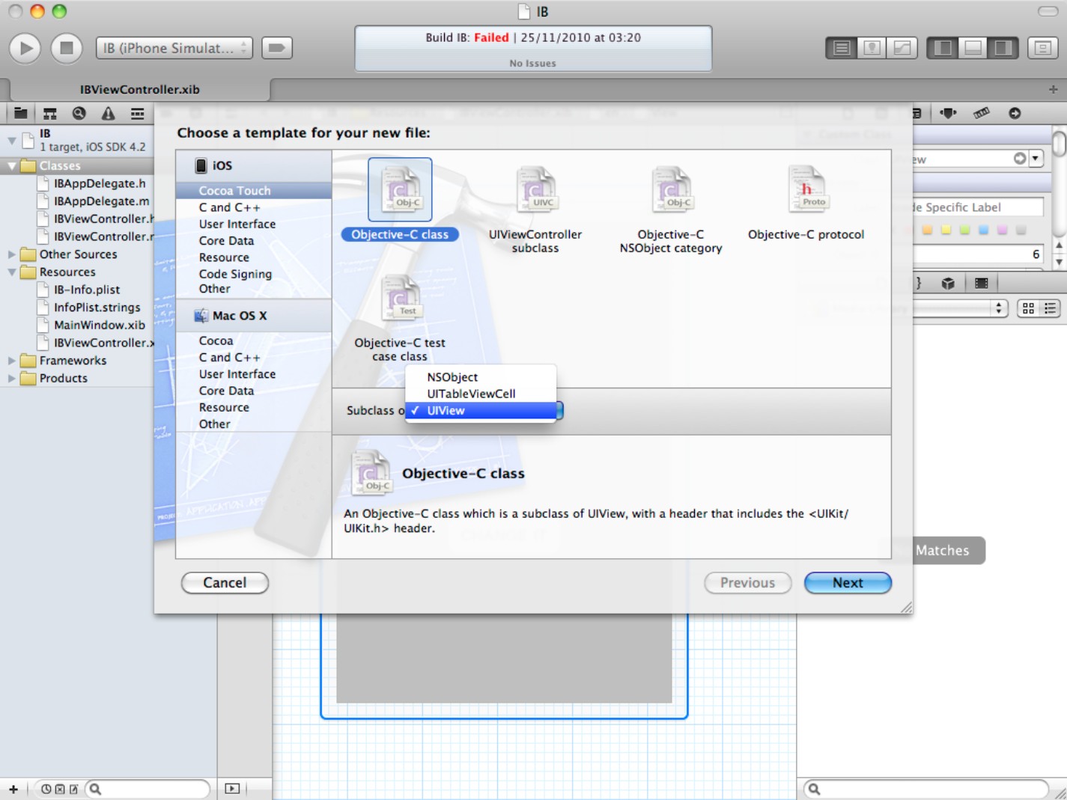Toggle the right utilities pane
Image resolution: width=1067 pixels, height=800 pixels.
1003,48
